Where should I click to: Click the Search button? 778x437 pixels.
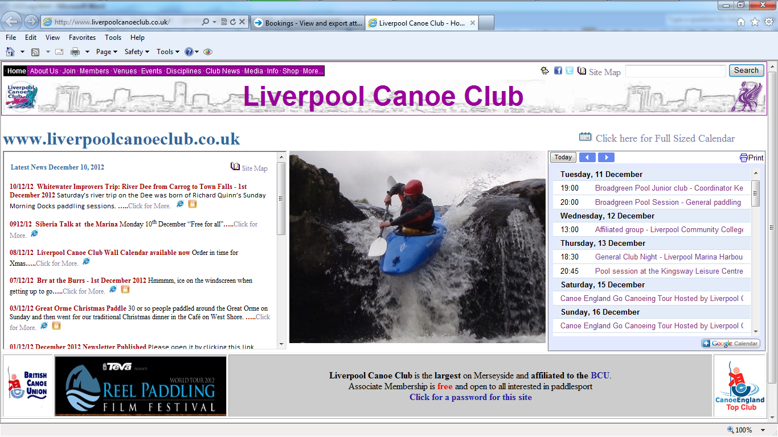click(746, 71)
